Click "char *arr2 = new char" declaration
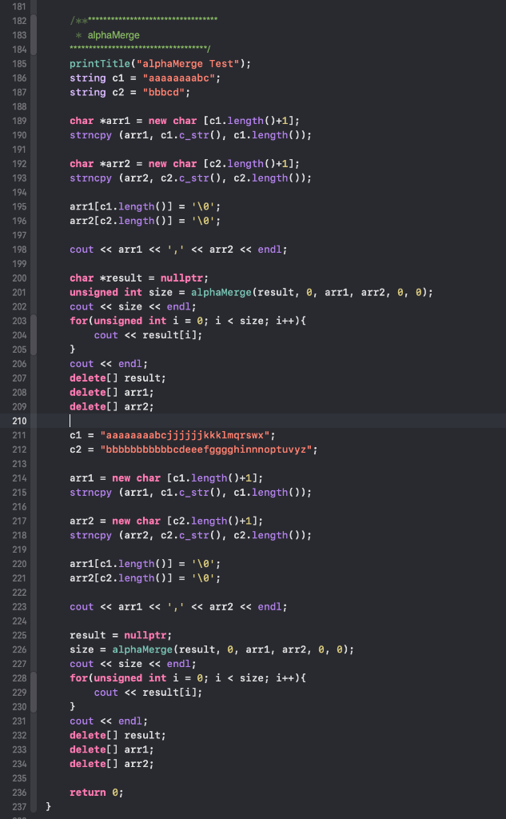The width and height of the screenshot is (506, 819). 133,163
